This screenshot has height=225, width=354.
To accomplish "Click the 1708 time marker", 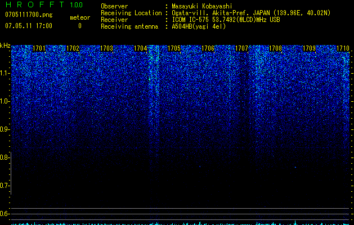I will [x=275, y=48].
